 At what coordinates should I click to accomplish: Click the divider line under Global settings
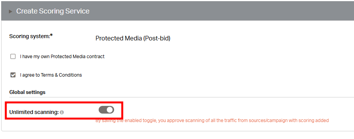[181, 97]
